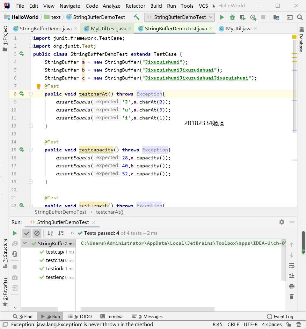Screen dimensions: 306x329
Task: Toggle tool window bars in the status corner
Action: coord(5,325)
